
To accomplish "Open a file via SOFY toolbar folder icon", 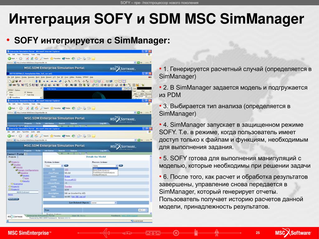I will (13, 81).
